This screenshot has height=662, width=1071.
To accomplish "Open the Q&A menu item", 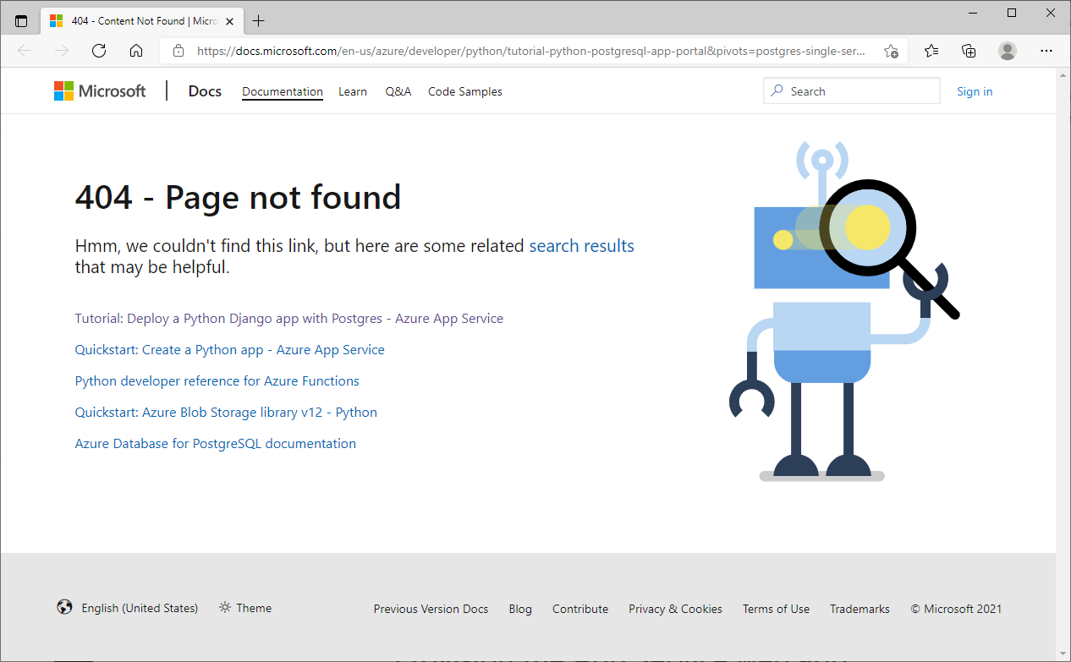I will pos(398,91).
